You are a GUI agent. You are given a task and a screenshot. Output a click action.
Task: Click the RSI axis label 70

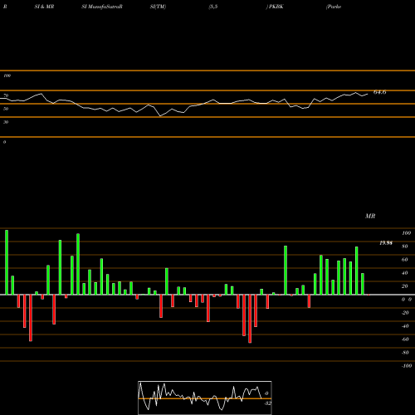pyautogui.click(x=6, y=95)
